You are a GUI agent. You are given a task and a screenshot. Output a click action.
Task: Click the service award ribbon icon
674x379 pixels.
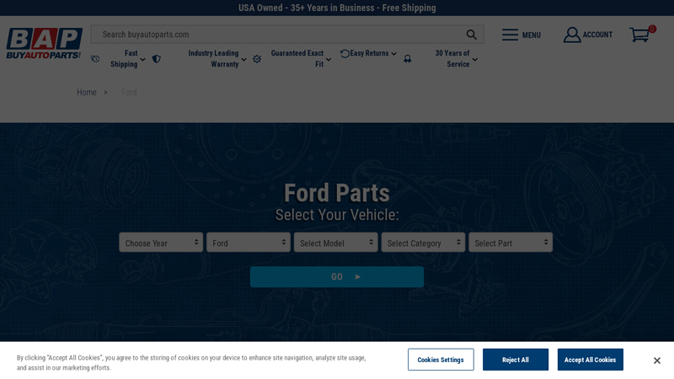(x=408, y=59)
